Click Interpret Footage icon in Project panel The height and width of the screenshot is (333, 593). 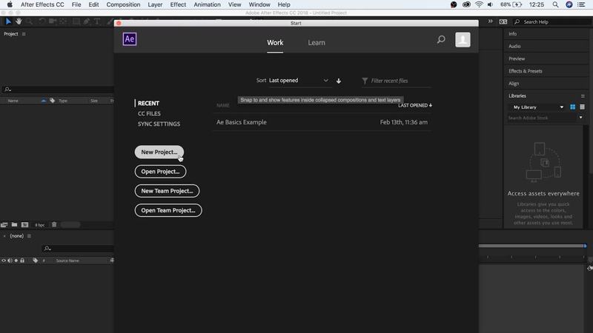4,225
